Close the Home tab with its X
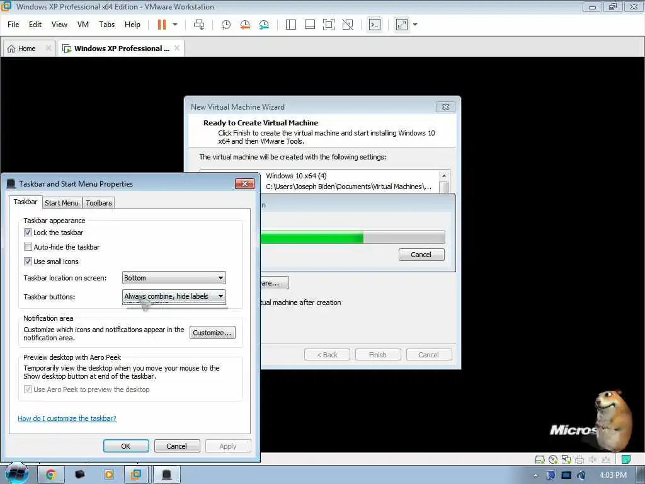 click(x=48, y=48)
